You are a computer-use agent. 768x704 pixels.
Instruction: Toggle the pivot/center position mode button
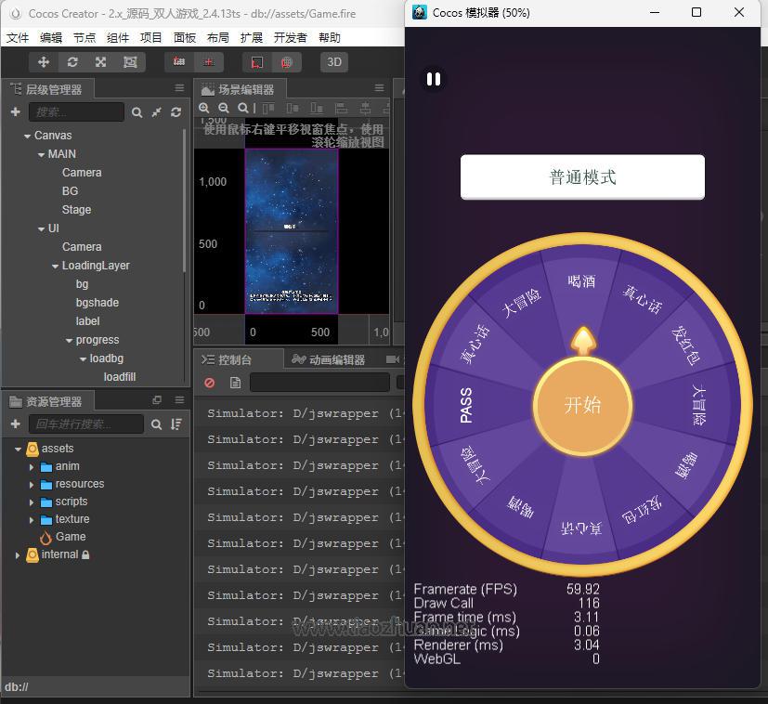point(179,62)
